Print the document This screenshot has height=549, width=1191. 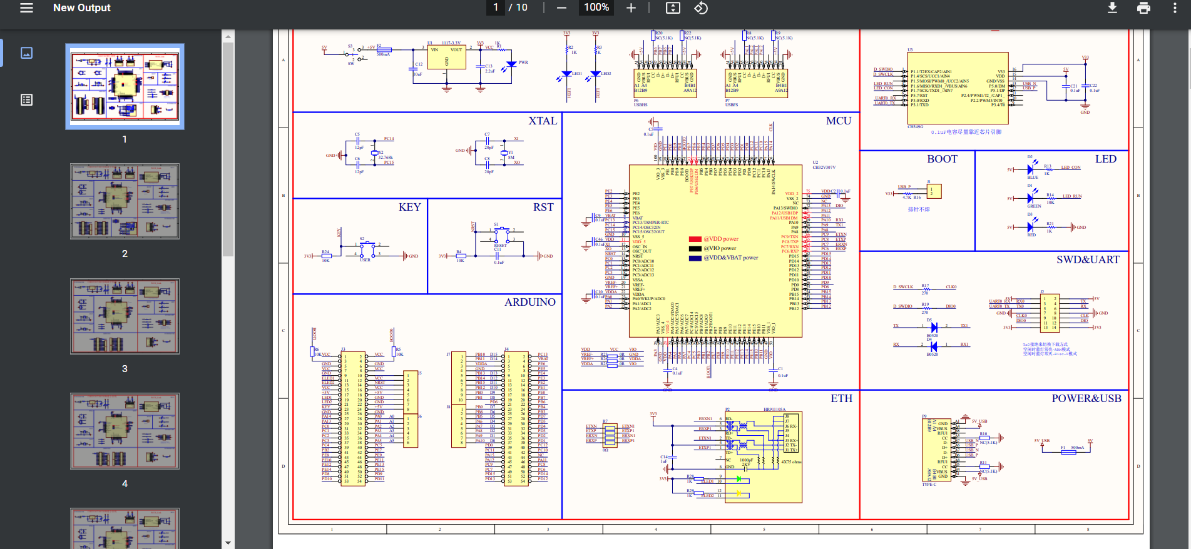(1143, 8)
